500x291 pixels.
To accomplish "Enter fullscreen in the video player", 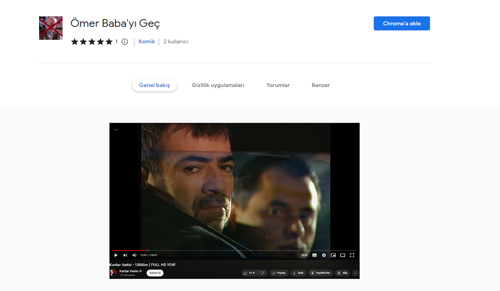I will click(x=352, y=255).
